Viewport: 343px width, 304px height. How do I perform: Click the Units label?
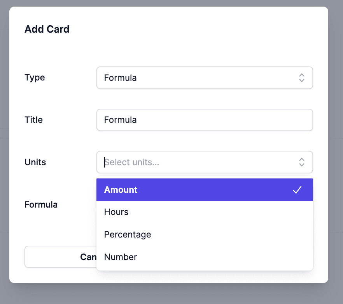pyautogui.click(x=35, y=162)
